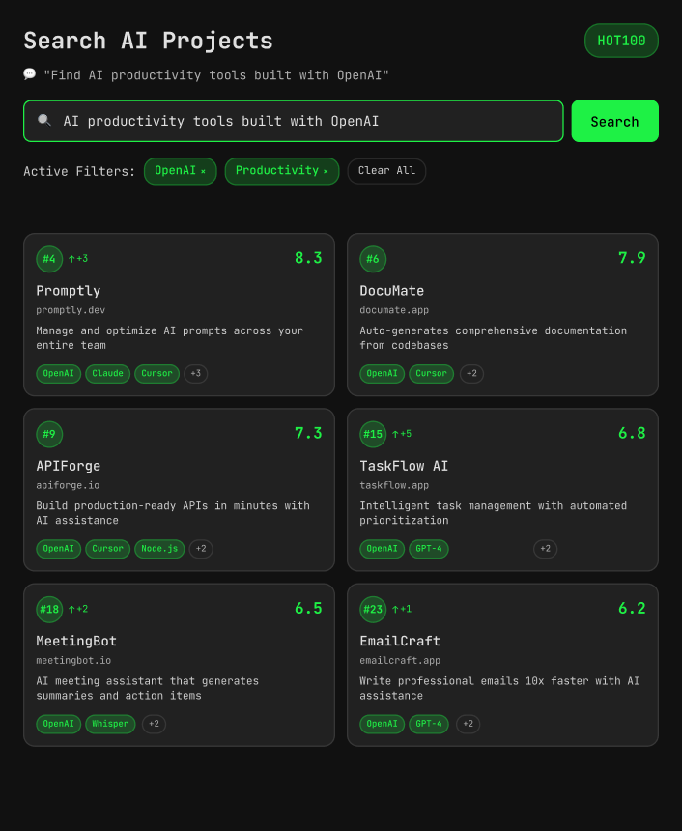The height and width of the screenshot is (831, 682).
Task: Click the #4 rank badge on Promptly
Action: point(49,259)
